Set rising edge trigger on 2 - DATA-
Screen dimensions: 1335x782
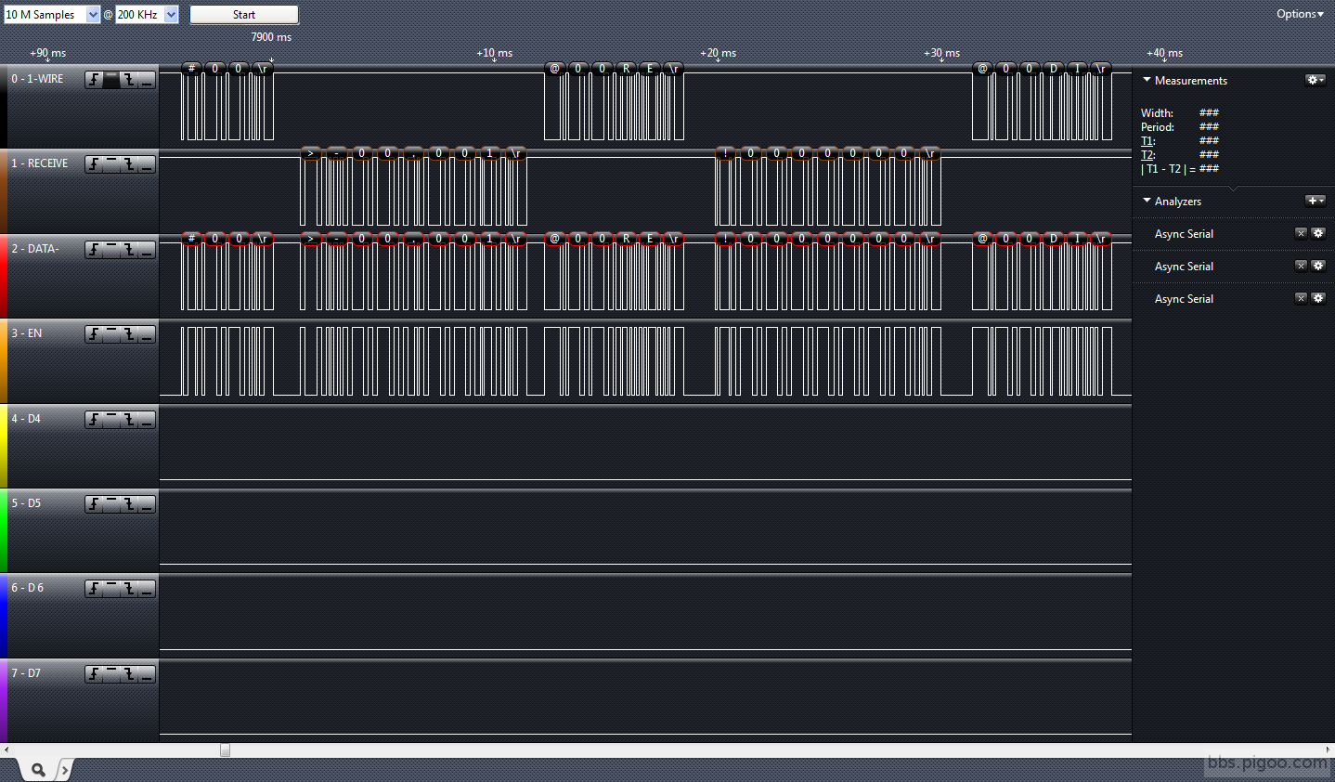pos(94,250)
